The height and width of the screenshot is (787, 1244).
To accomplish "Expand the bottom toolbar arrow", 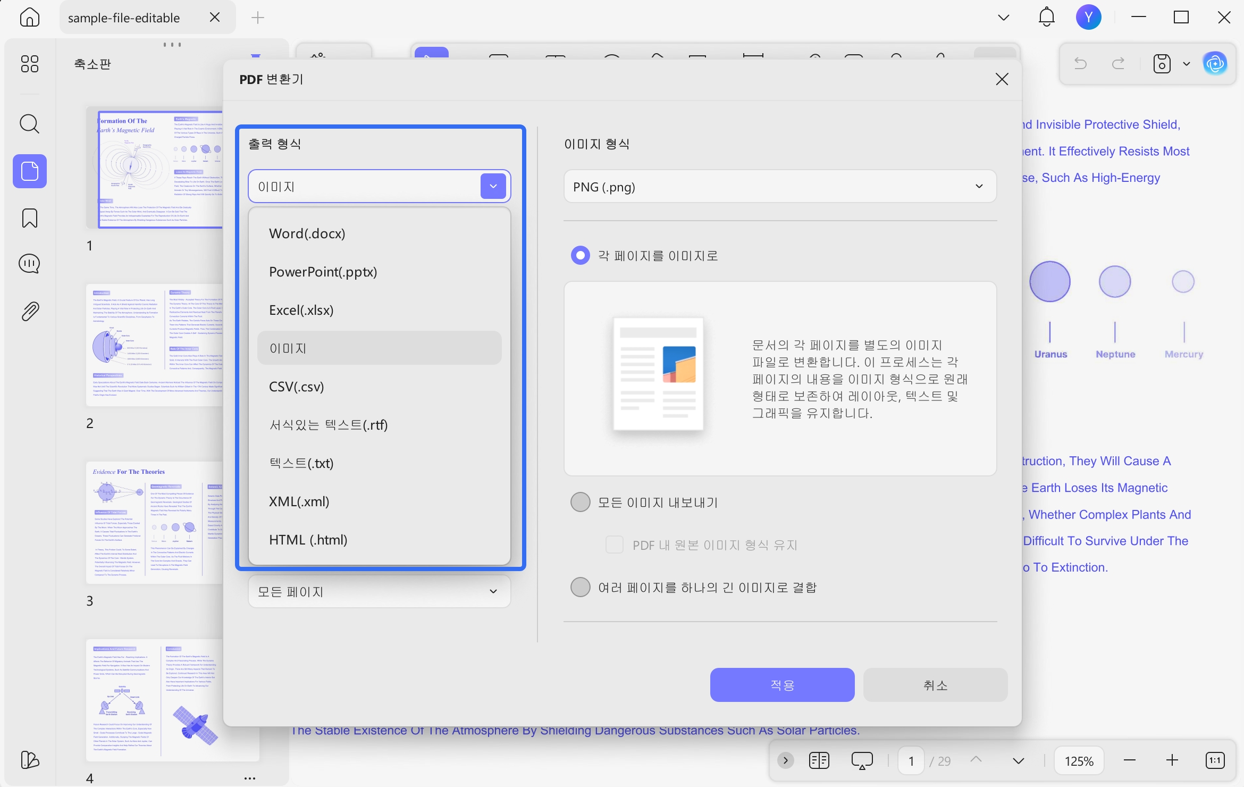I will point(785,760).
